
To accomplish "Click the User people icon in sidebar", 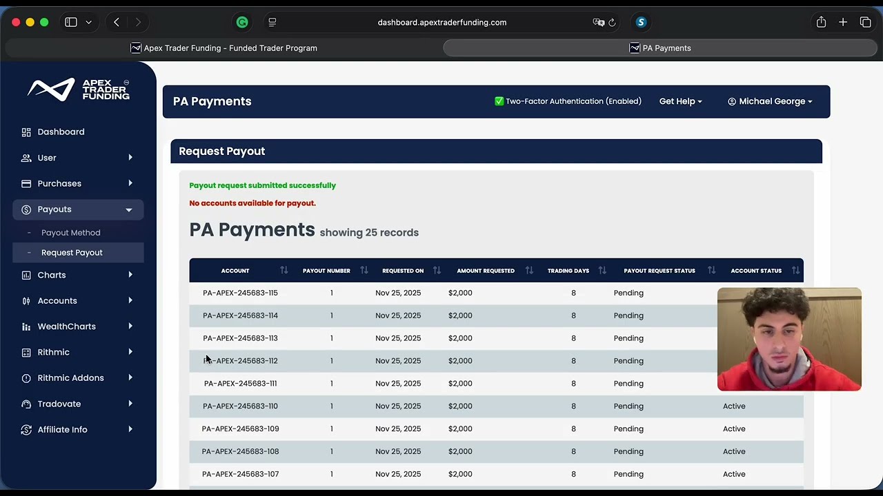I will 26,158.
